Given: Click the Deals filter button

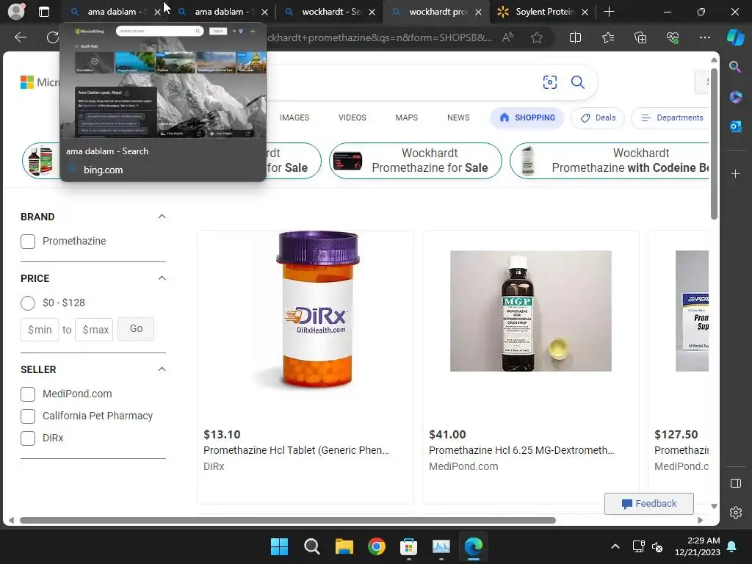Looking at the screenshot, I should pos(598,118).
